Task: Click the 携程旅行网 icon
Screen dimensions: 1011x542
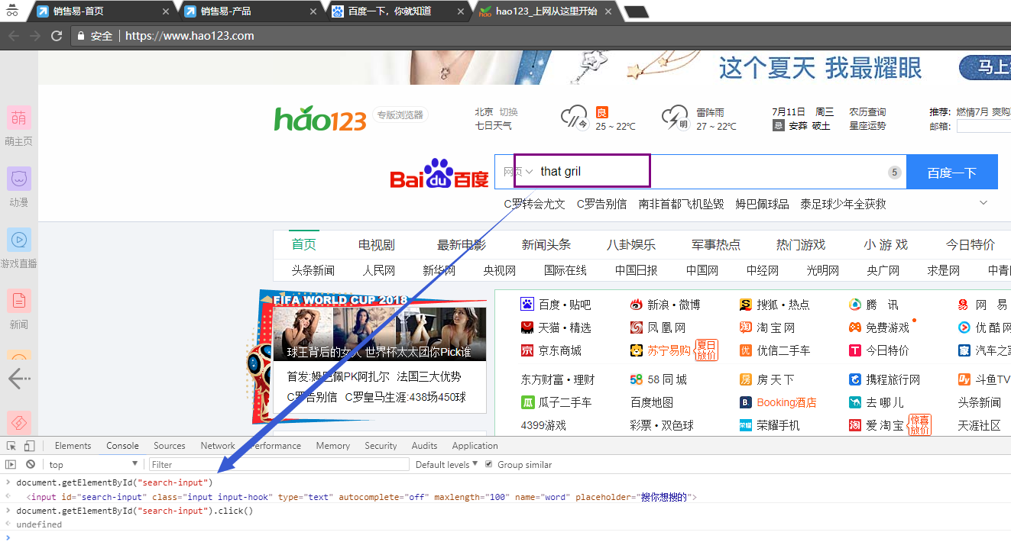Action: point(855,379)
